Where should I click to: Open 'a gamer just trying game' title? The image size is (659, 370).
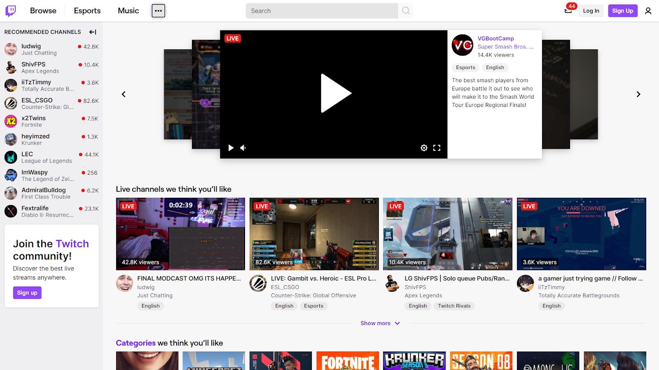(x=591, y=278)
